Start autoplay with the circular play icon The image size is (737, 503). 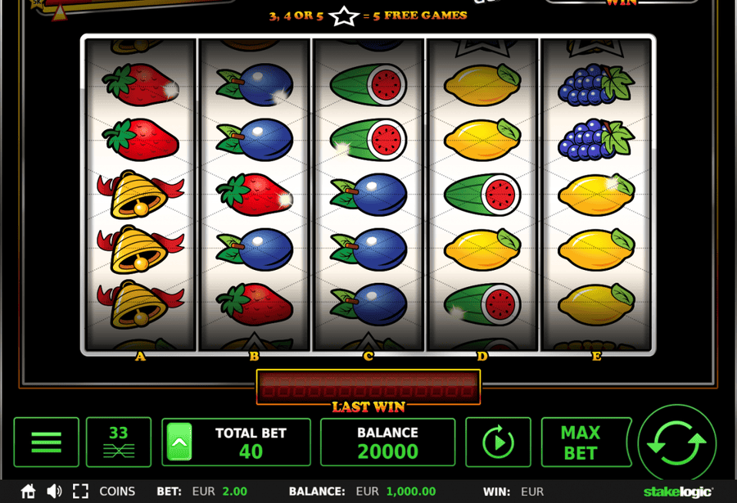(x=498, y=442)
